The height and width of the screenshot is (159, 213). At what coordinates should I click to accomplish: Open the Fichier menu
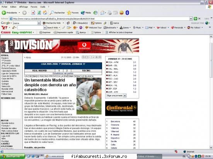pyautogui.click(x=5, y=7)
